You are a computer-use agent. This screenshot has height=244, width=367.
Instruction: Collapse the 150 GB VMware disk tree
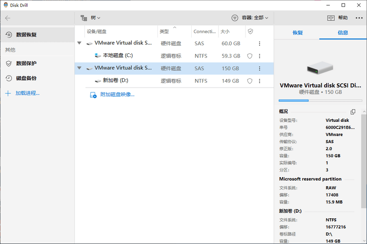[80, 68]
